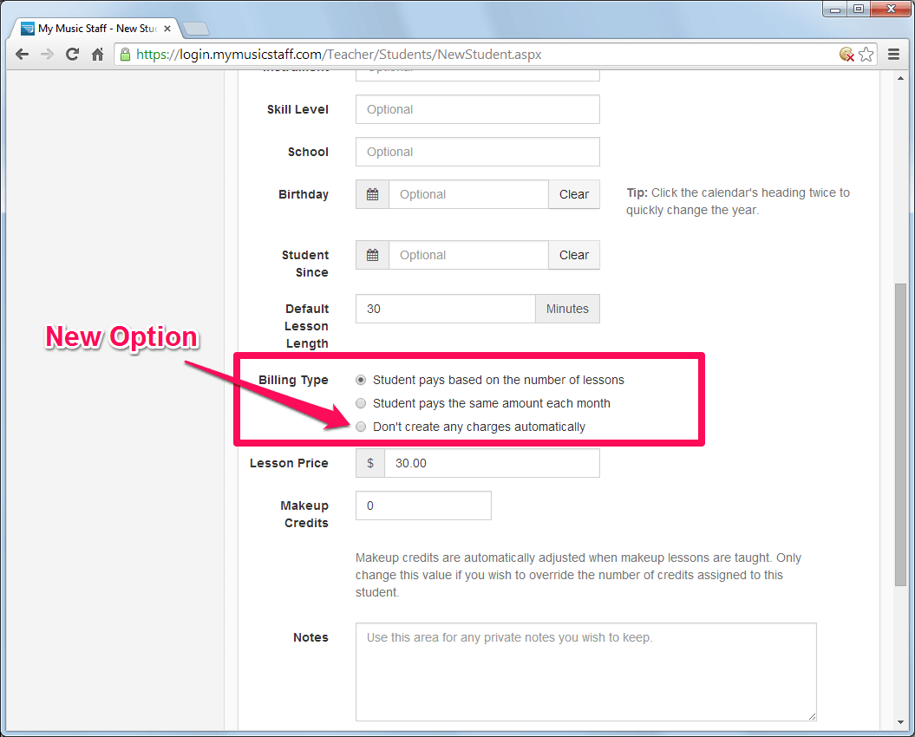
Task: Bookmark this page with the star icon
Action: tap(866, 55)
